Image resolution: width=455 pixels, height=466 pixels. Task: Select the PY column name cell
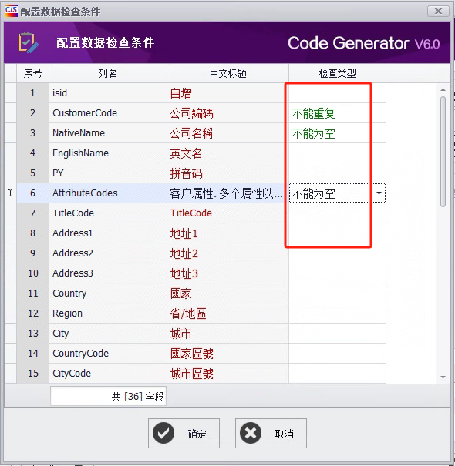108,173
